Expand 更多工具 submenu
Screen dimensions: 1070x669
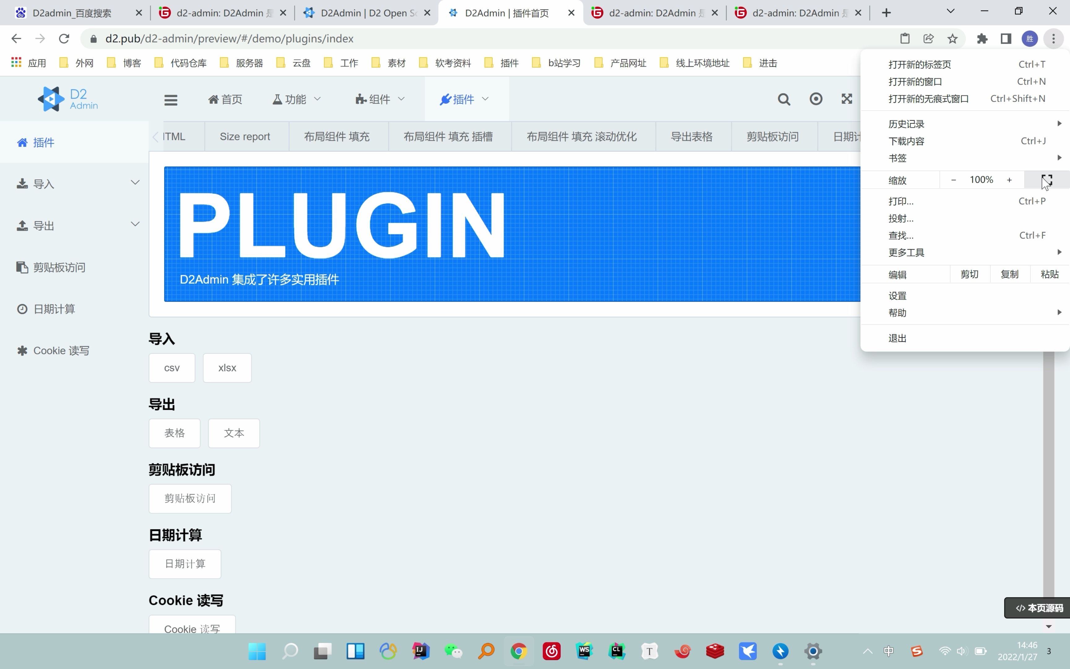[965, 252]
